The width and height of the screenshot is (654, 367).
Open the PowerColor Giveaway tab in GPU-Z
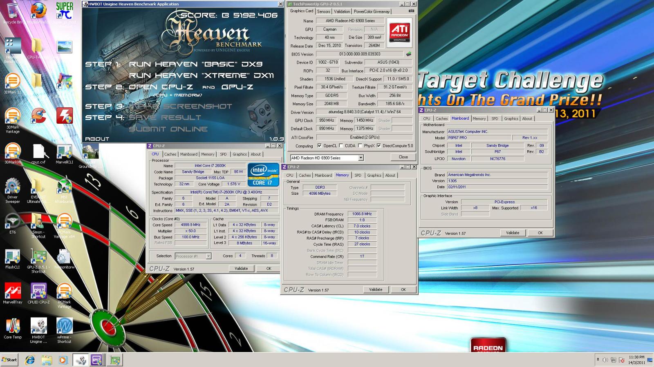click(x=372, y=11)
